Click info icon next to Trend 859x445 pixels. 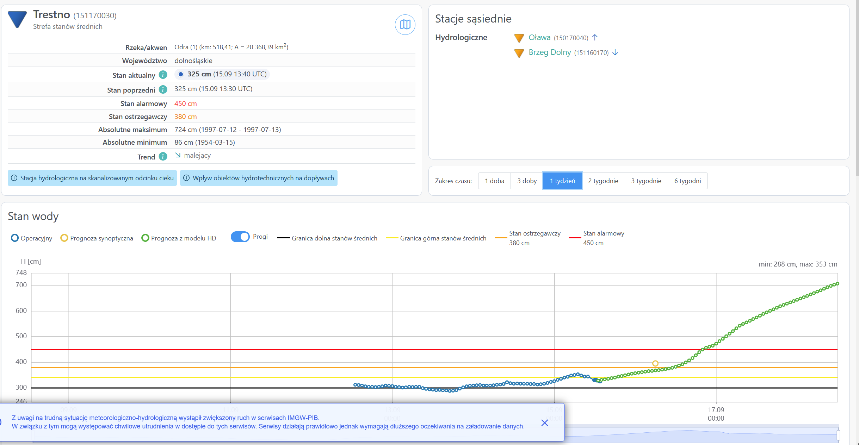163,156
